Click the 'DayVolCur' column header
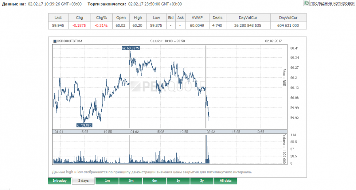The width and height of the screenshot is (356, 190). pos(288,18)
